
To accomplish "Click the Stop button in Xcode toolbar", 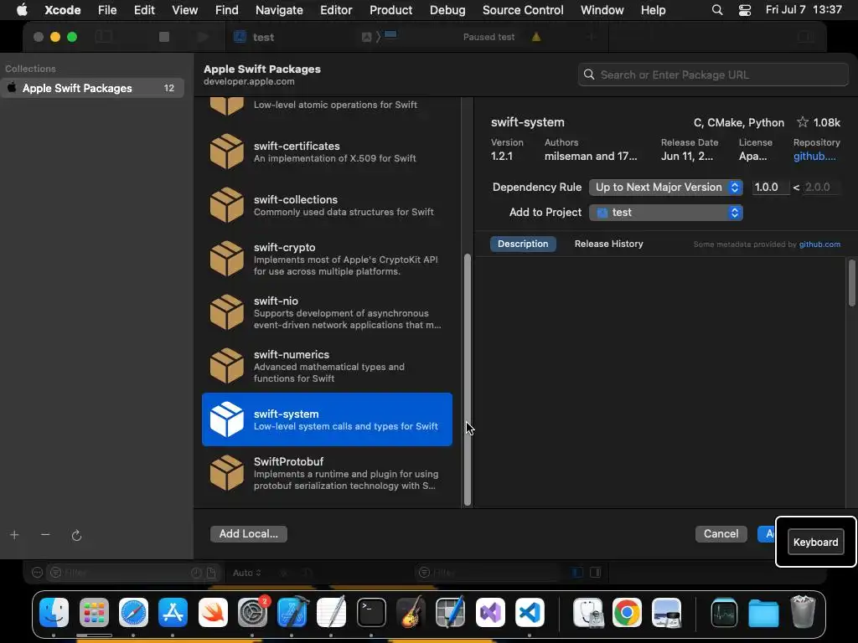I will point(163,37).
